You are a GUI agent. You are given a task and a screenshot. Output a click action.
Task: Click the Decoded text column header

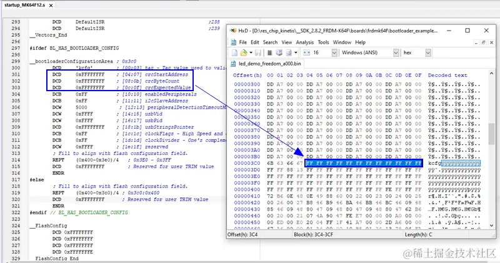coord(447,75)
